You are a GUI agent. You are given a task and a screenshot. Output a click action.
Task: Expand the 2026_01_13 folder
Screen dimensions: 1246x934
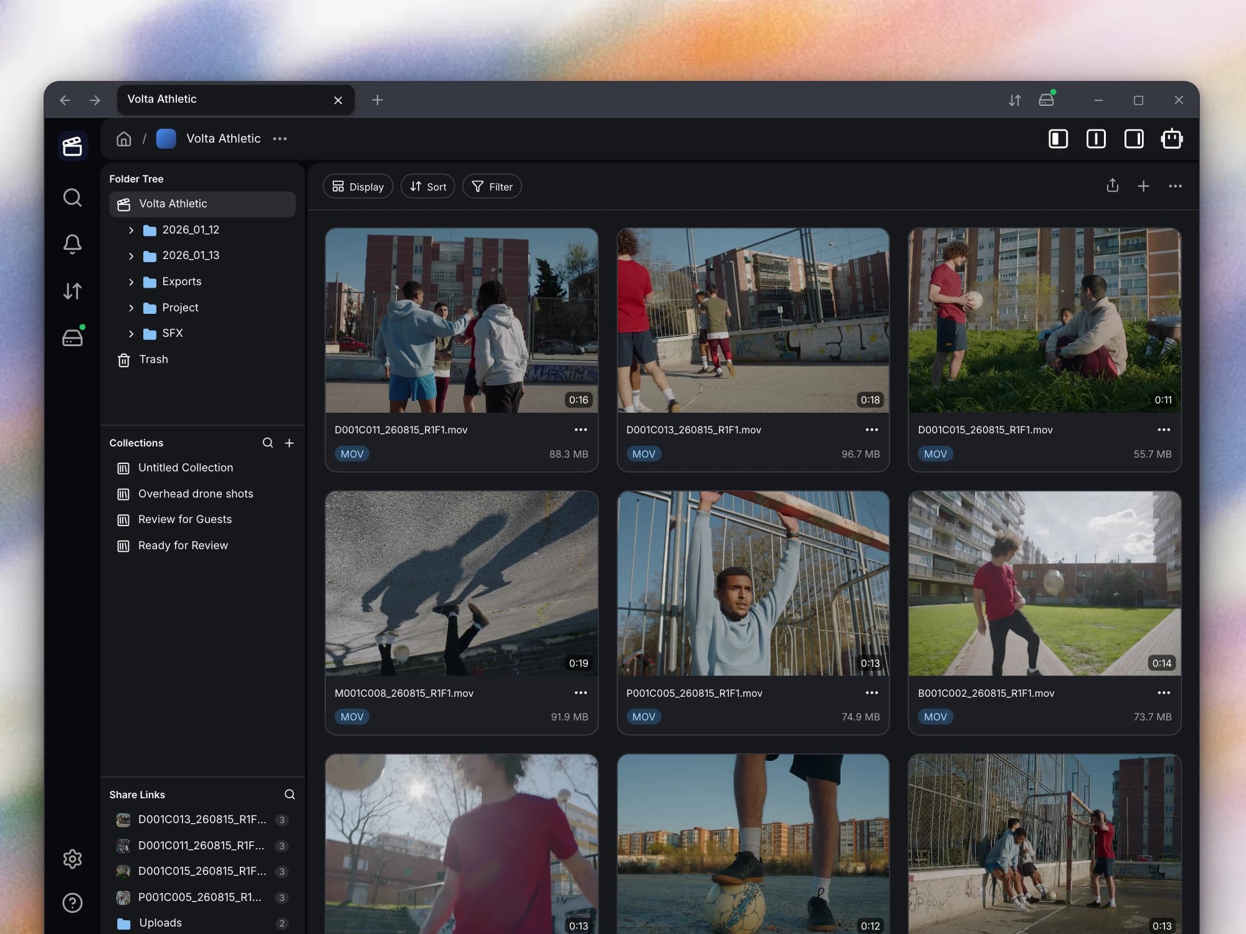point(131,256)
